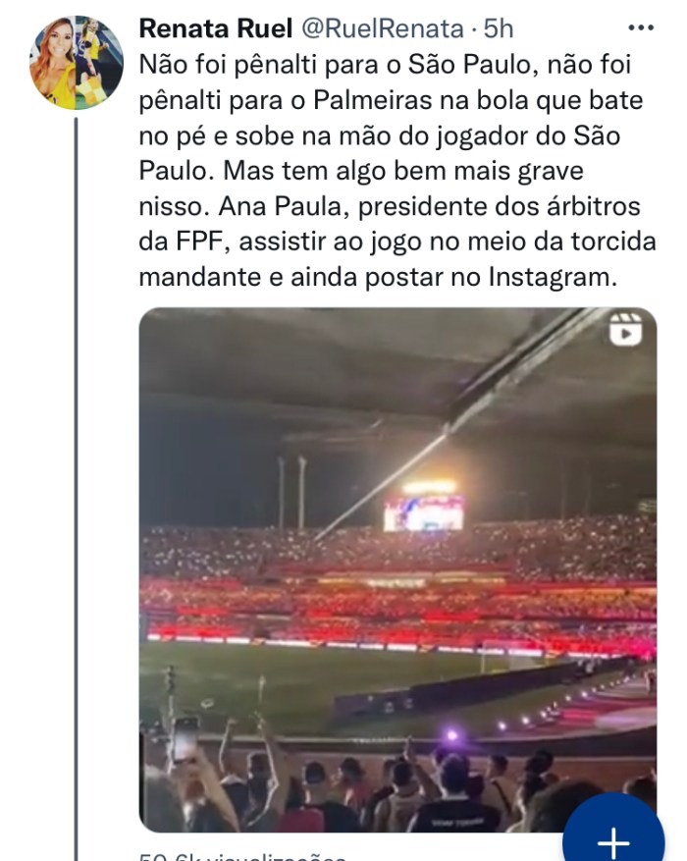Click the vertical thread line below the avatar

(76, 491)
